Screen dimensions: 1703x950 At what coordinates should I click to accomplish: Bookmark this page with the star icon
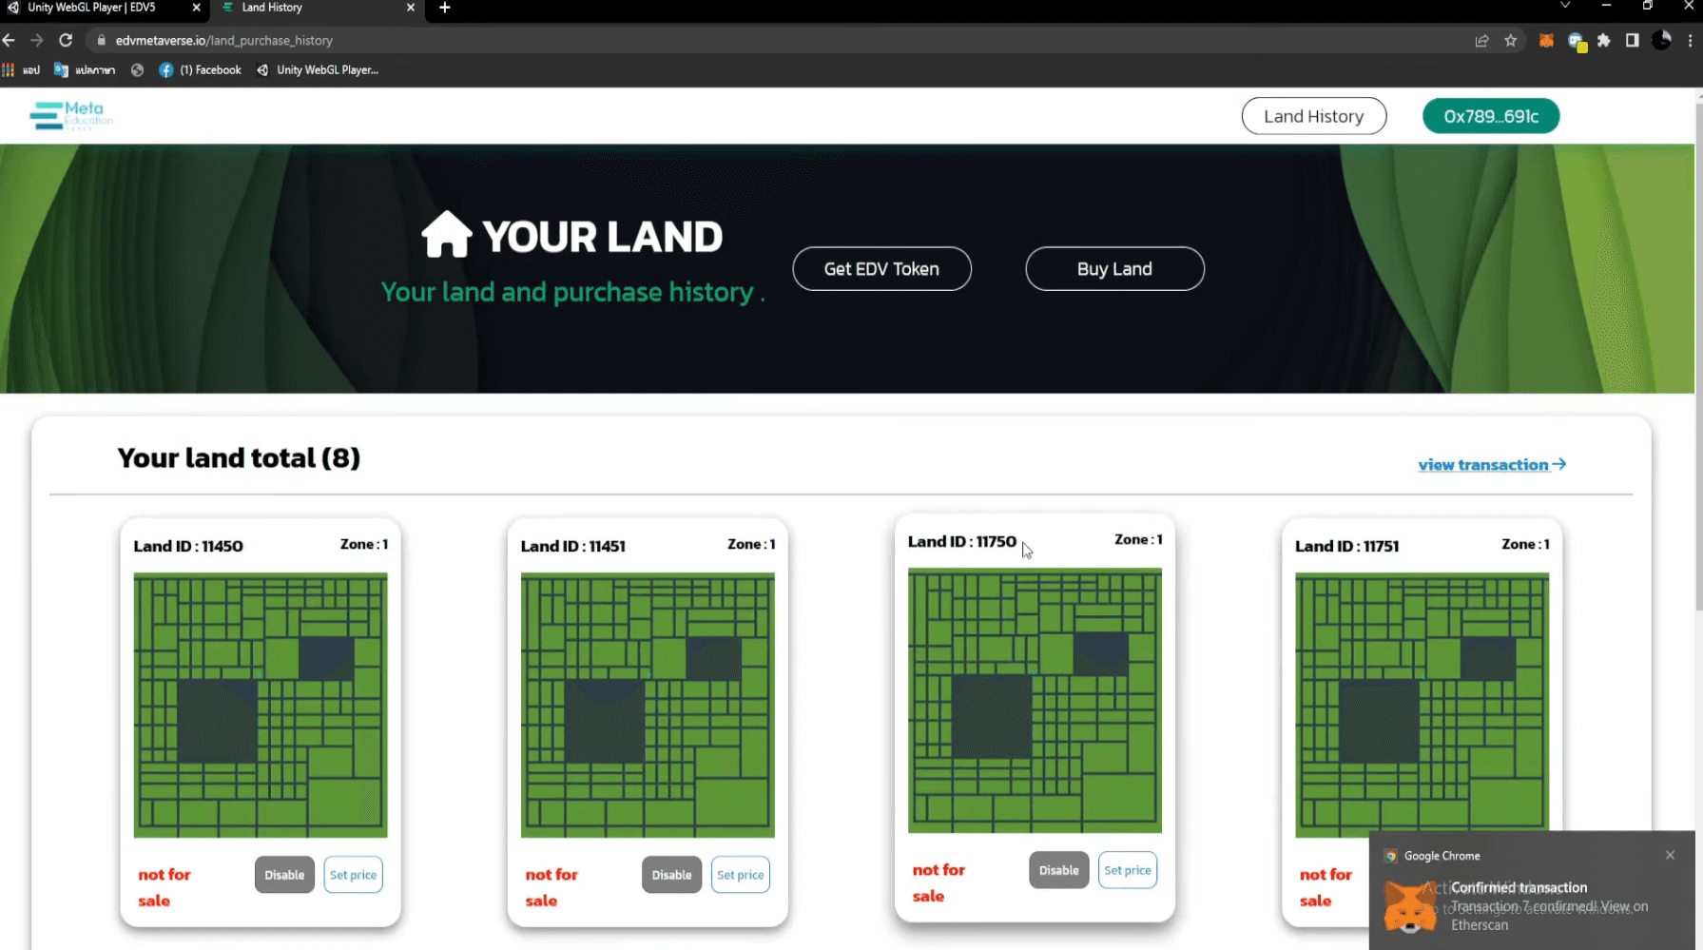pos(1510,41)
